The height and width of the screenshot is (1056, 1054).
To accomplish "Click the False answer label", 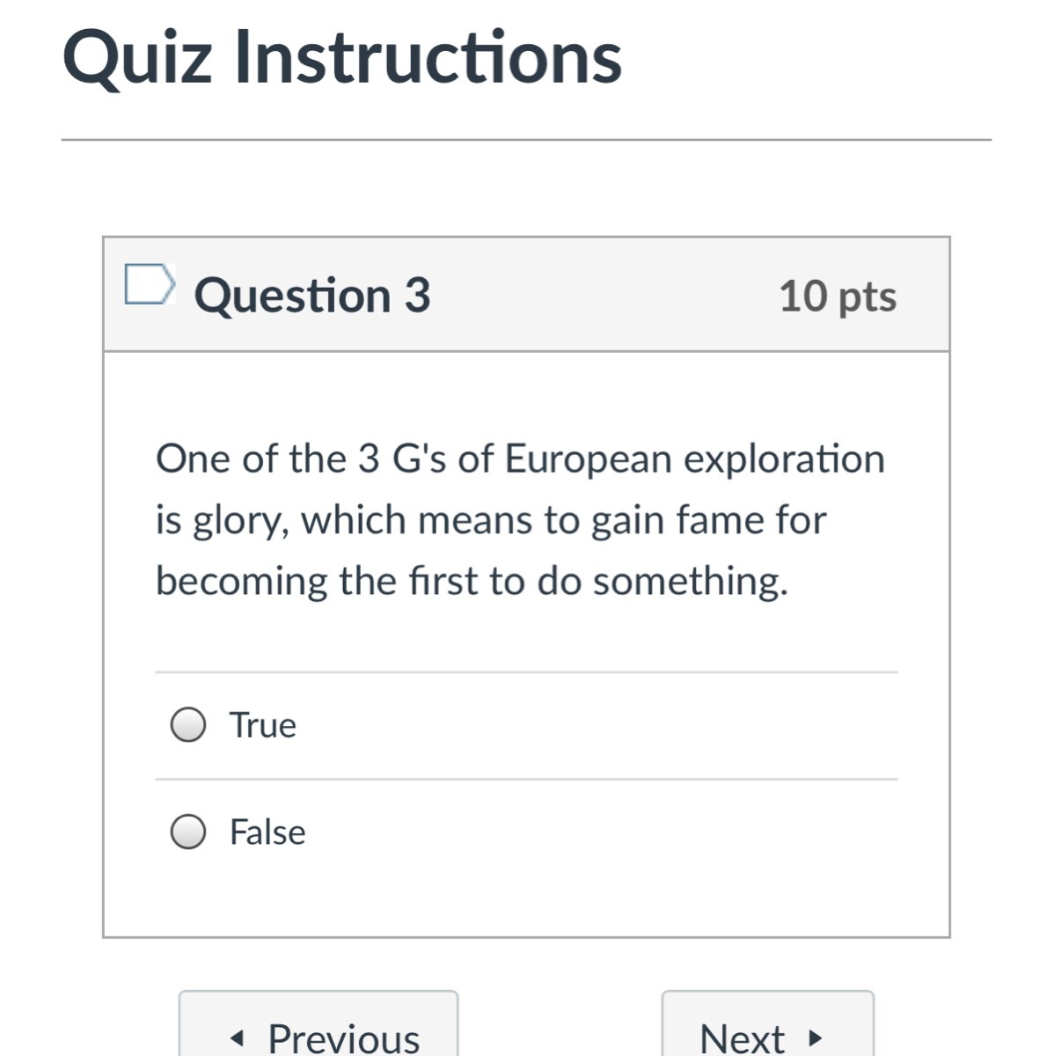I will [267, 832].
